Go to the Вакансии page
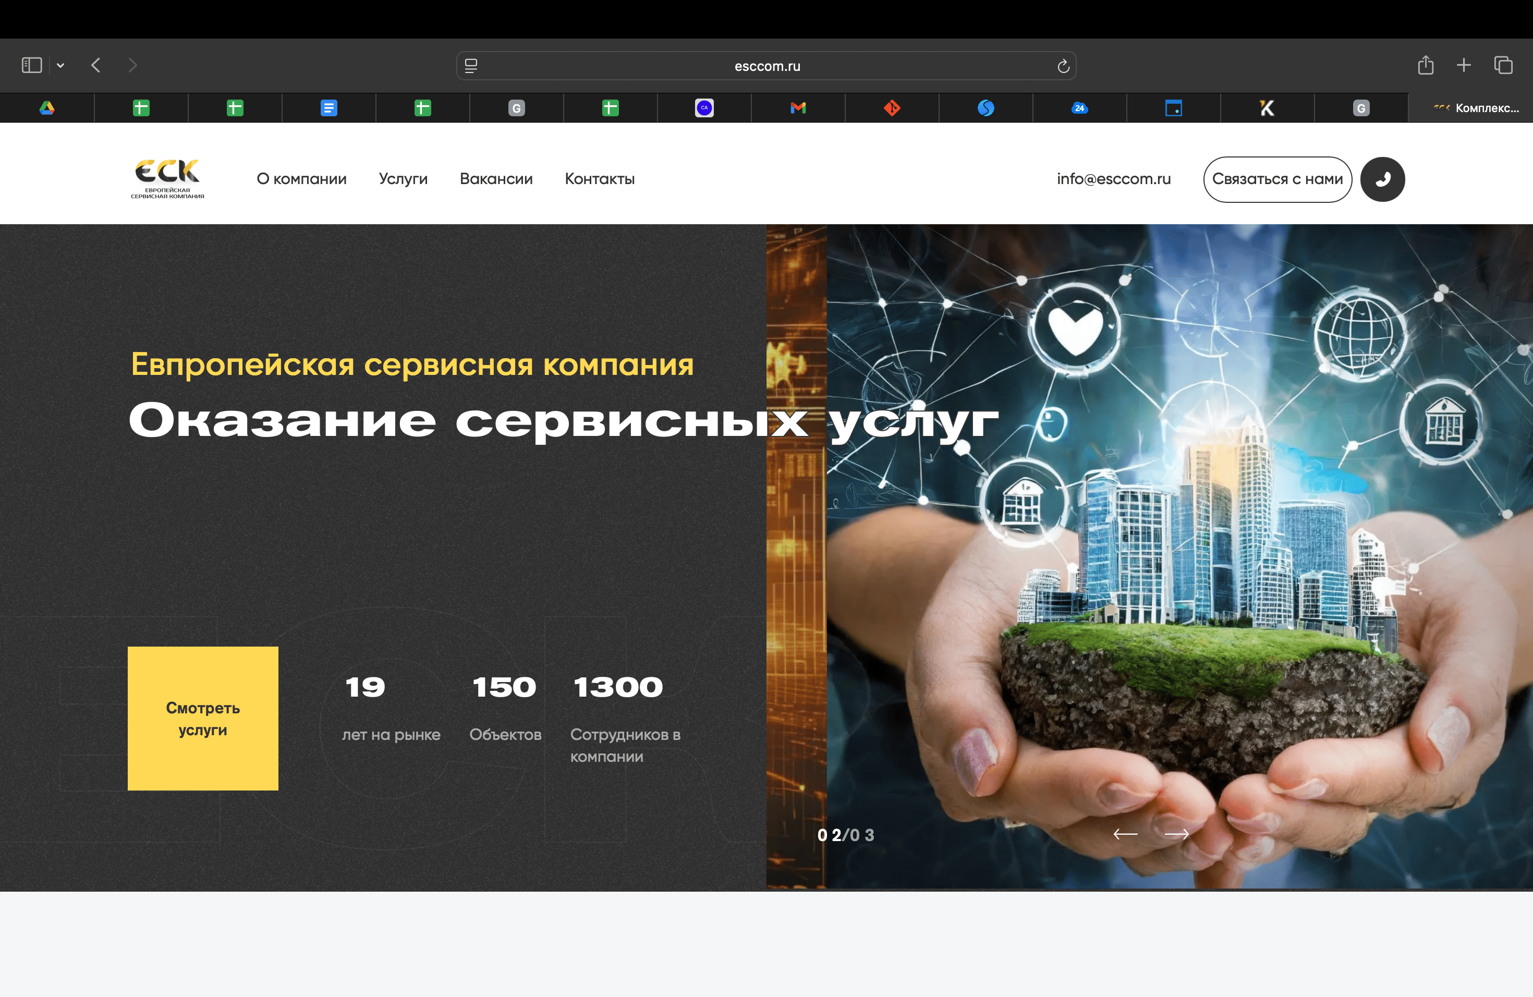This screenshot has height=997, width=1533. [496, 179]
